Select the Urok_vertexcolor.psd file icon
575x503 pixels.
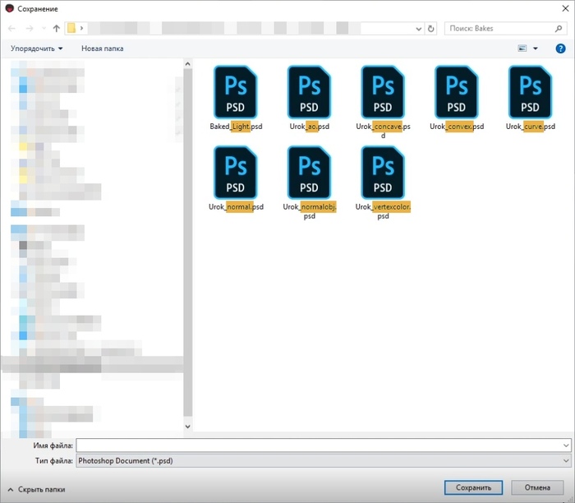383,173
